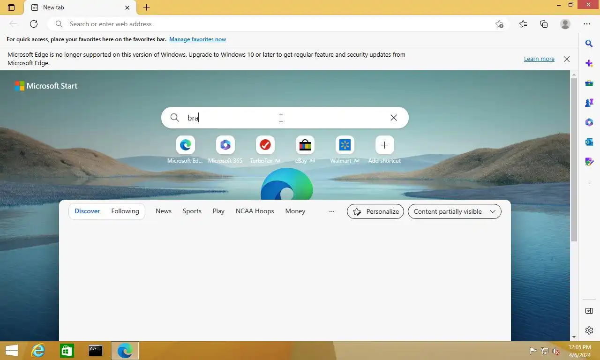Refresh the current page

34,24
